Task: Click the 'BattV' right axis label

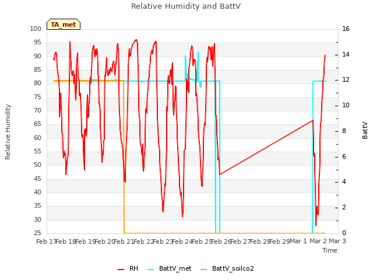Action: 365,131
